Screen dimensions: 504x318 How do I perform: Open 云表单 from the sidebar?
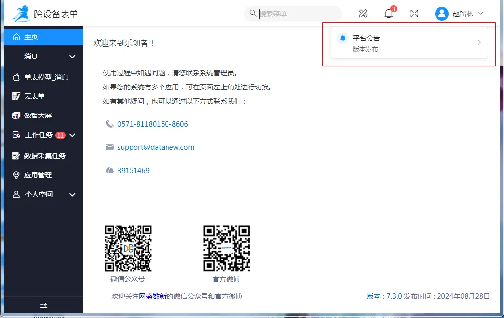pyautogui.click(x=34, y=96)
